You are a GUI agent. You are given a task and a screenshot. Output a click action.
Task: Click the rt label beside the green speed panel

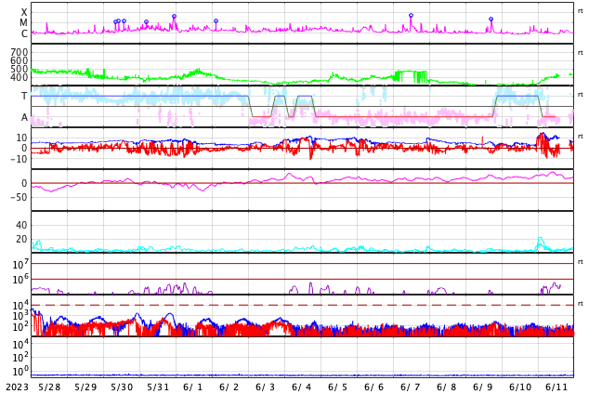point(580,53)
